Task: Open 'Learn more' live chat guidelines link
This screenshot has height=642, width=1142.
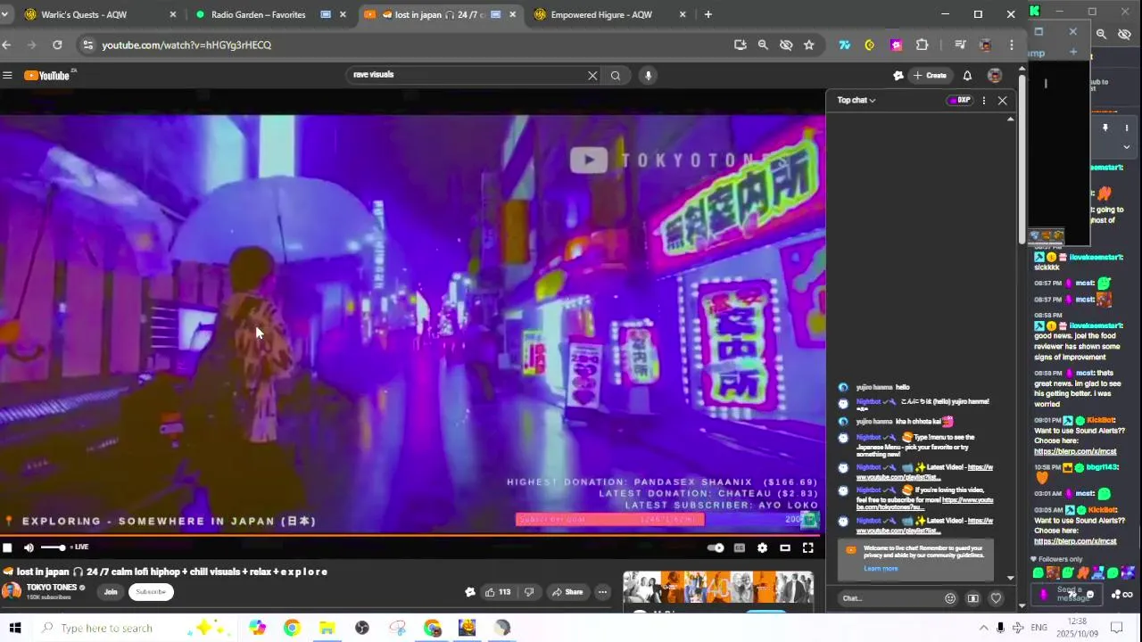Action: (881, 569)
